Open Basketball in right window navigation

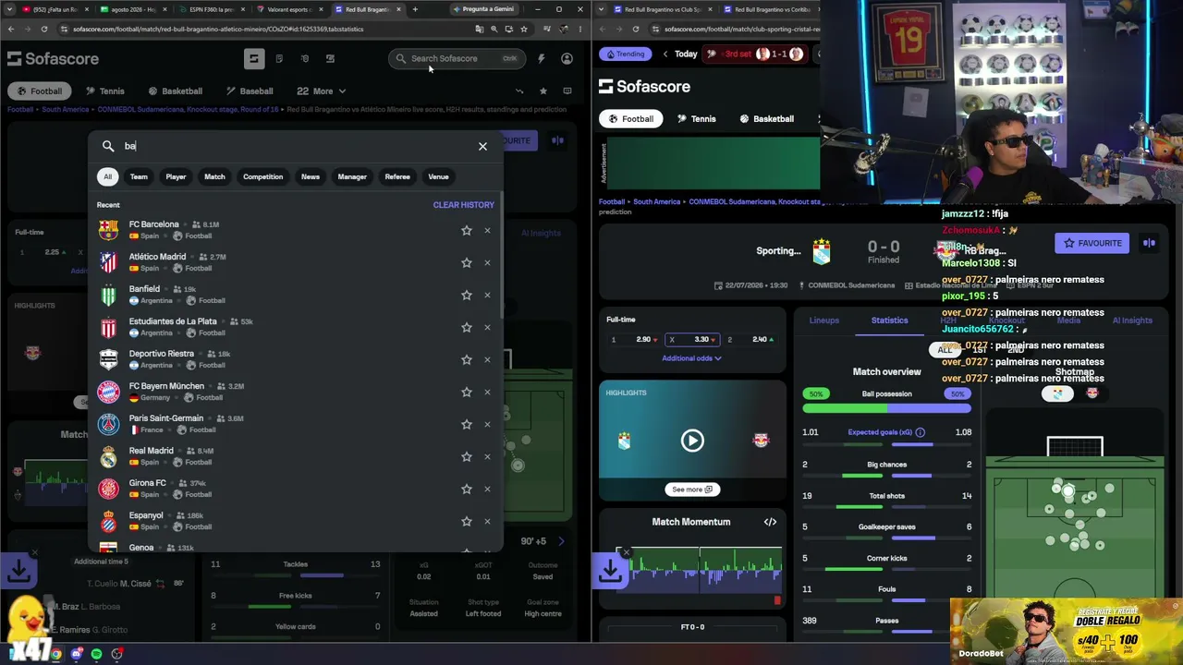pos(767,119)
